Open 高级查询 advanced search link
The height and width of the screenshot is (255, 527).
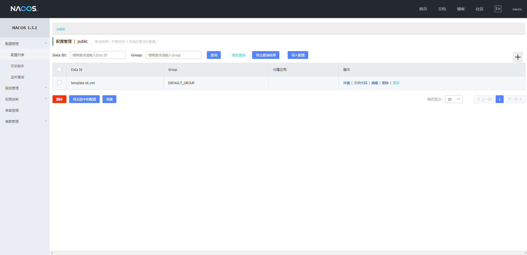[x=239, y=55]
